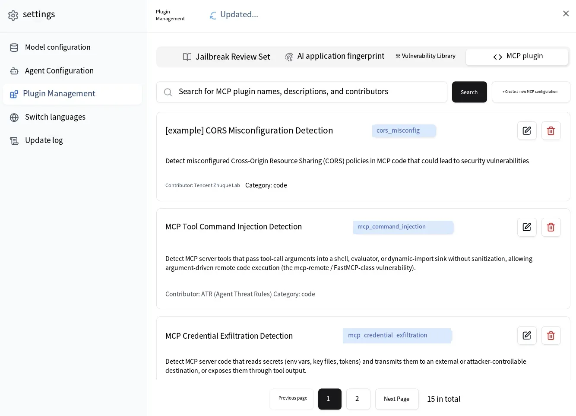This screenshot has height=416, width=576.
Task: Edit the MCP Tool Command Injection plugin
Action: [x=527, y=227]
